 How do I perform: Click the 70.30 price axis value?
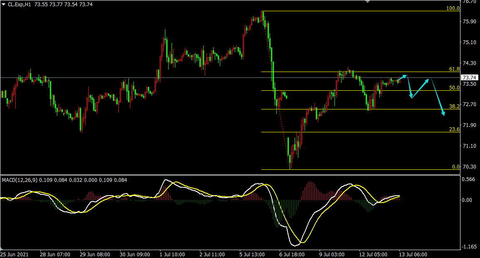click(x=470, y=167)
